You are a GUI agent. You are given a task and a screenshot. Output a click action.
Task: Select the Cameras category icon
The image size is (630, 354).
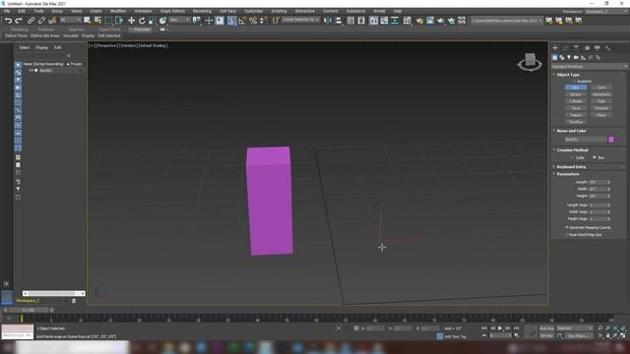[576, 57]
